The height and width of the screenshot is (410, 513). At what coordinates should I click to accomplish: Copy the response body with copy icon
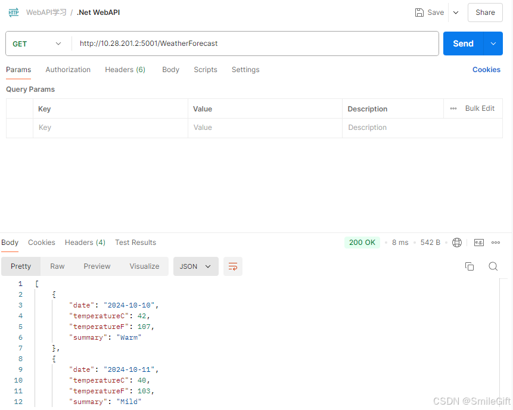[470, 266]
